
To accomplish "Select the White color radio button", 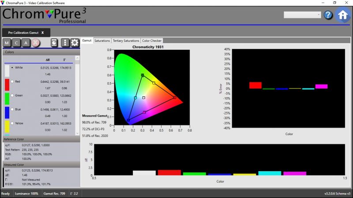I will [x=12, y=68].
